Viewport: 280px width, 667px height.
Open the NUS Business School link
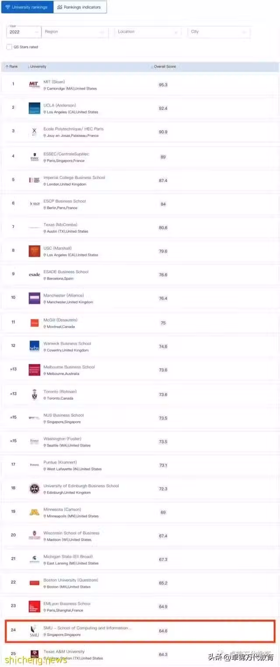63,415
